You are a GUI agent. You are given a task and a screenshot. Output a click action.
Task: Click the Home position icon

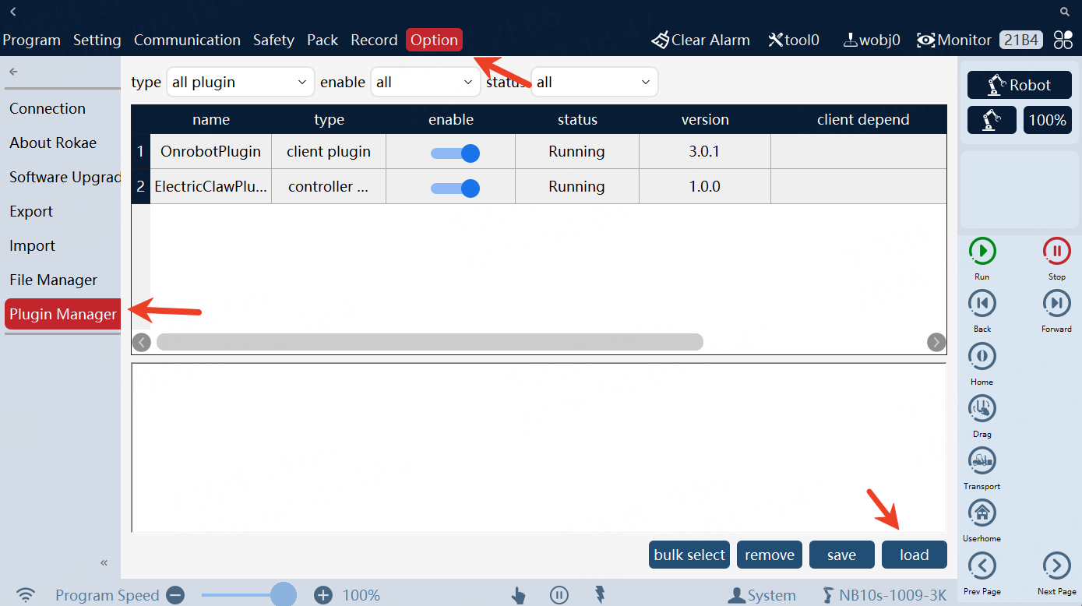[982, 356]
